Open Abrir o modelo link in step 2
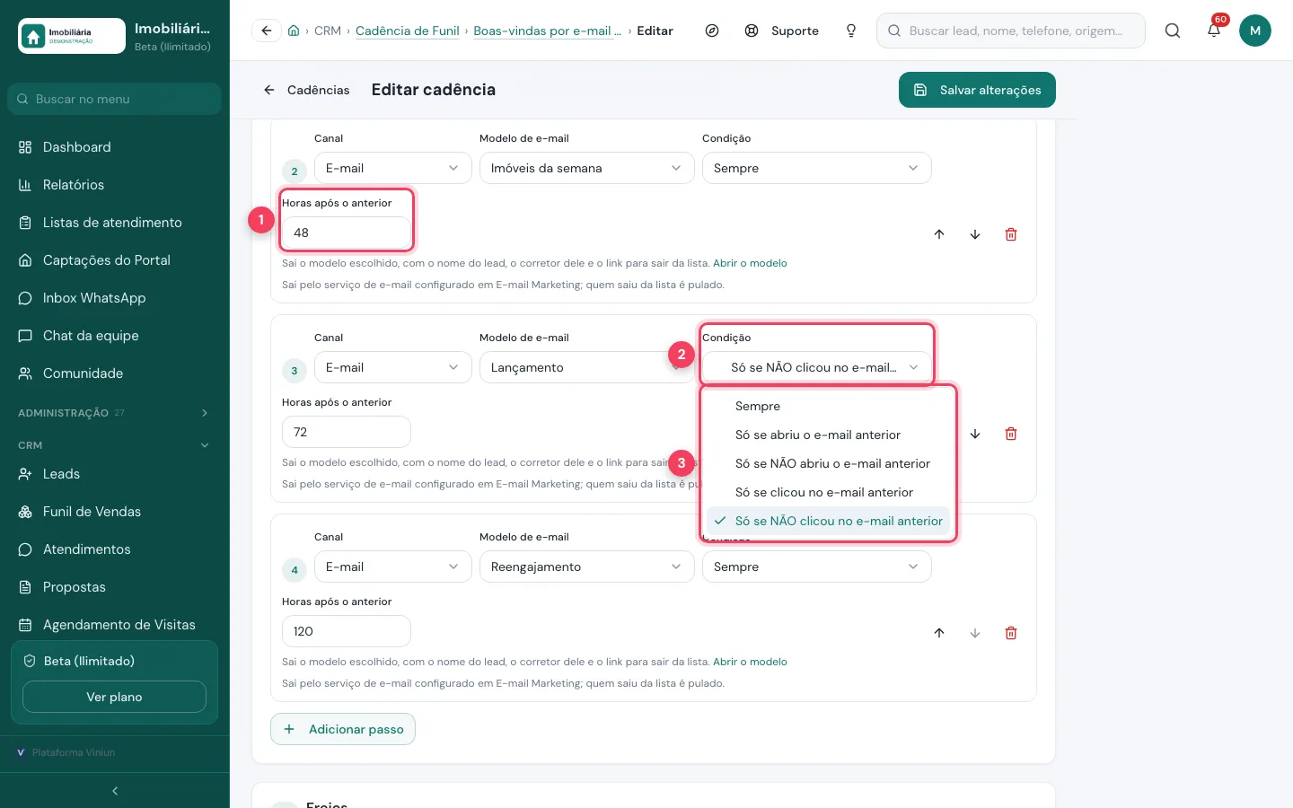This screenshot has height=808, width=1293. [x=750, y=263]
